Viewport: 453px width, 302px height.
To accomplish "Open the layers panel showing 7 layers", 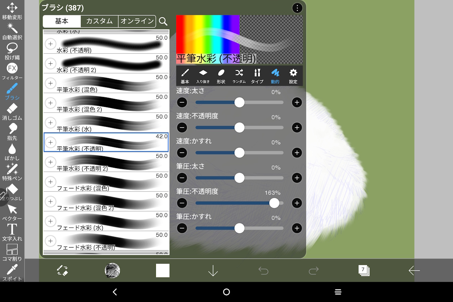I will click(364, 270).
